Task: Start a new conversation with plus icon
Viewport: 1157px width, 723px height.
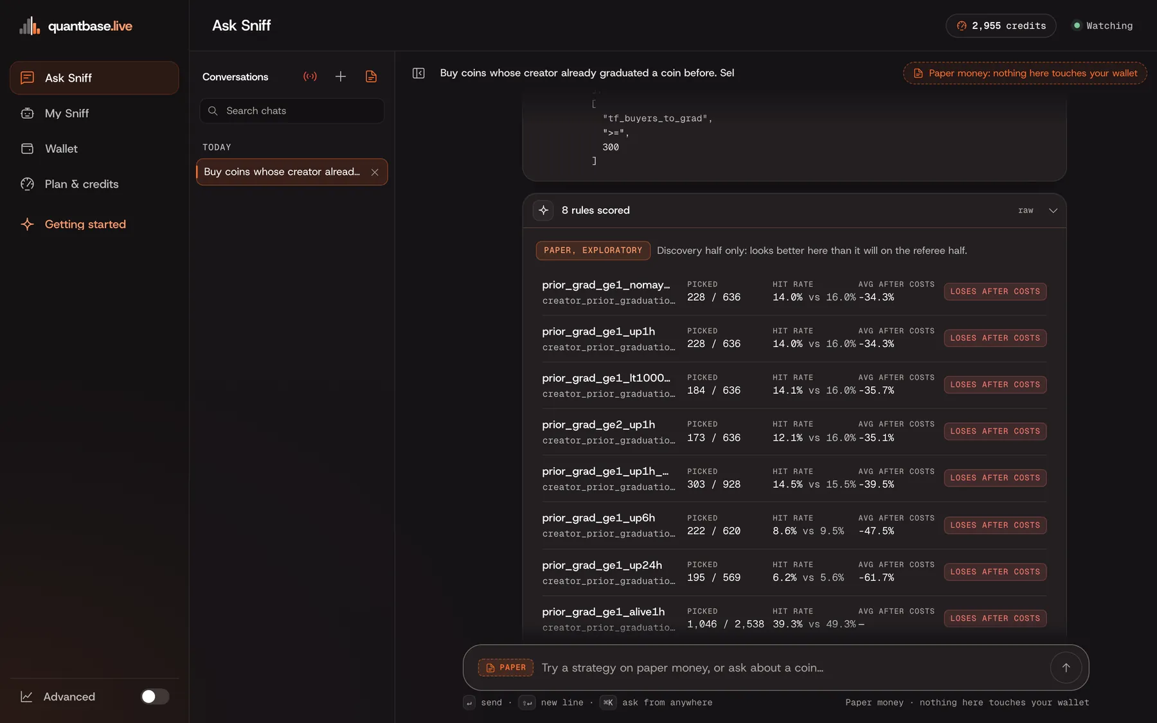Action: tap(341, 76)
